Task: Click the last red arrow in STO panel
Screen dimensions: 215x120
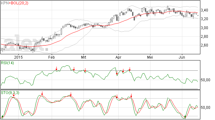Action: tap(131, 96)
